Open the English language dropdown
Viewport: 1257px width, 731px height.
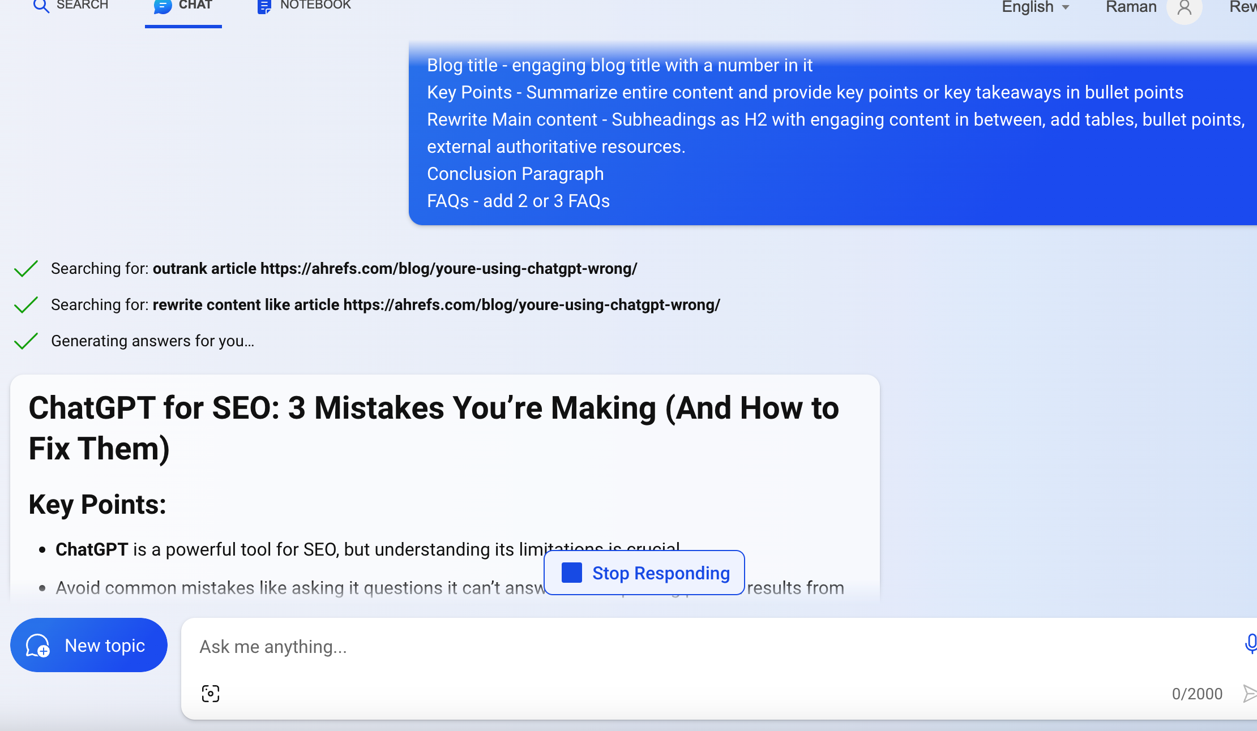(x=1027, y=7)
